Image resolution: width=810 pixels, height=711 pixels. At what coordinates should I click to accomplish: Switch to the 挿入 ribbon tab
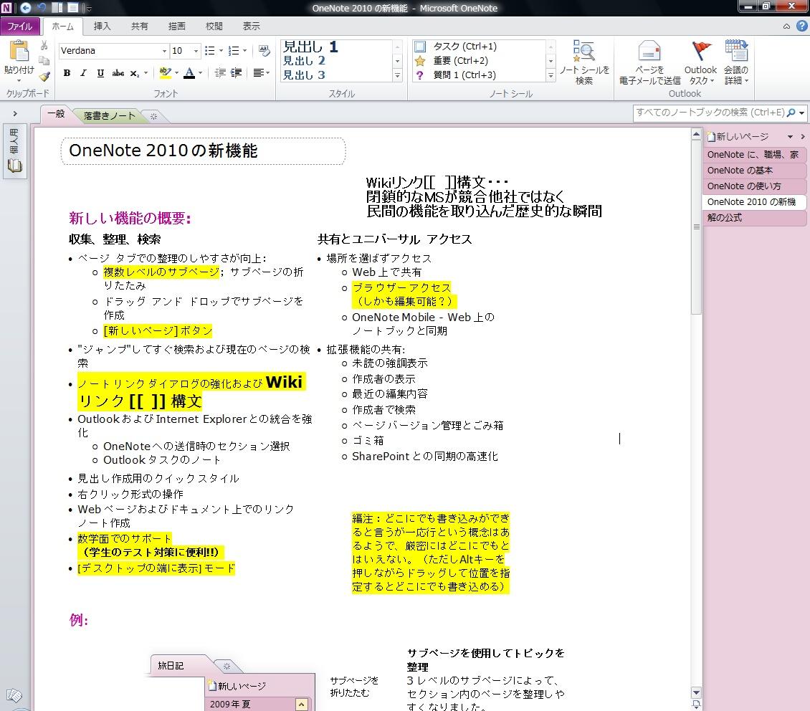[102, 27]
